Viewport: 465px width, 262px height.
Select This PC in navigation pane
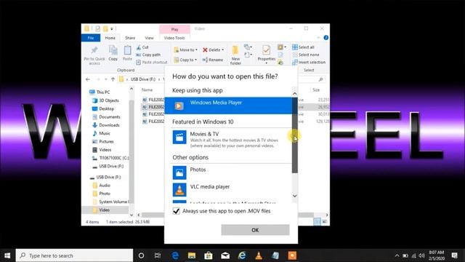(100, 92)
